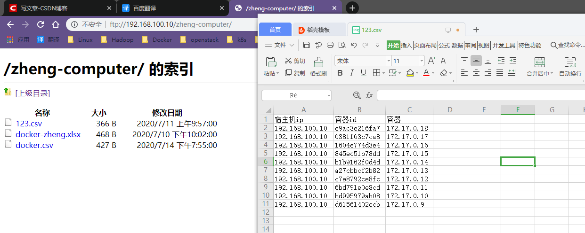Open print preview in WPS quick toolbar
Viewport: 585px width, 233px height.
coord(342,45)
